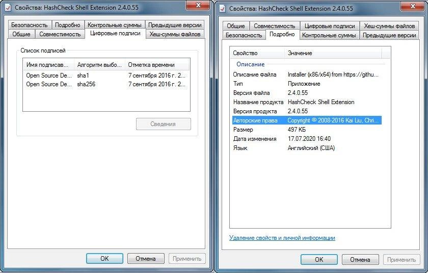
Task: Open Предыдущие версии tab in right window
Action: pyautogui.click(x=389, y=35)
